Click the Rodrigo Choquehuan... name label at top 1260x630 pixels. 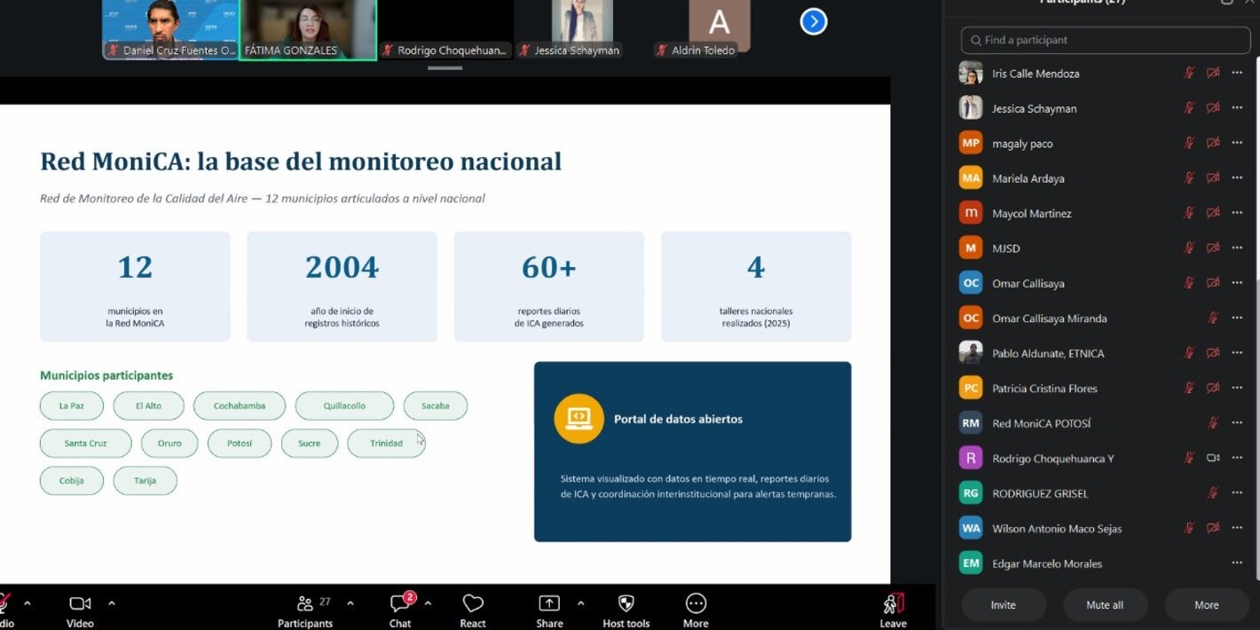coord(452,51)
